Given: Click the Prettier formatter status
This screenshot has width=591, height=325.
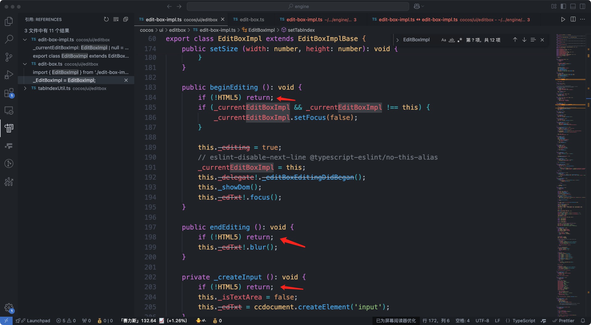Looking at the screenshot, I should click(563, 321).
